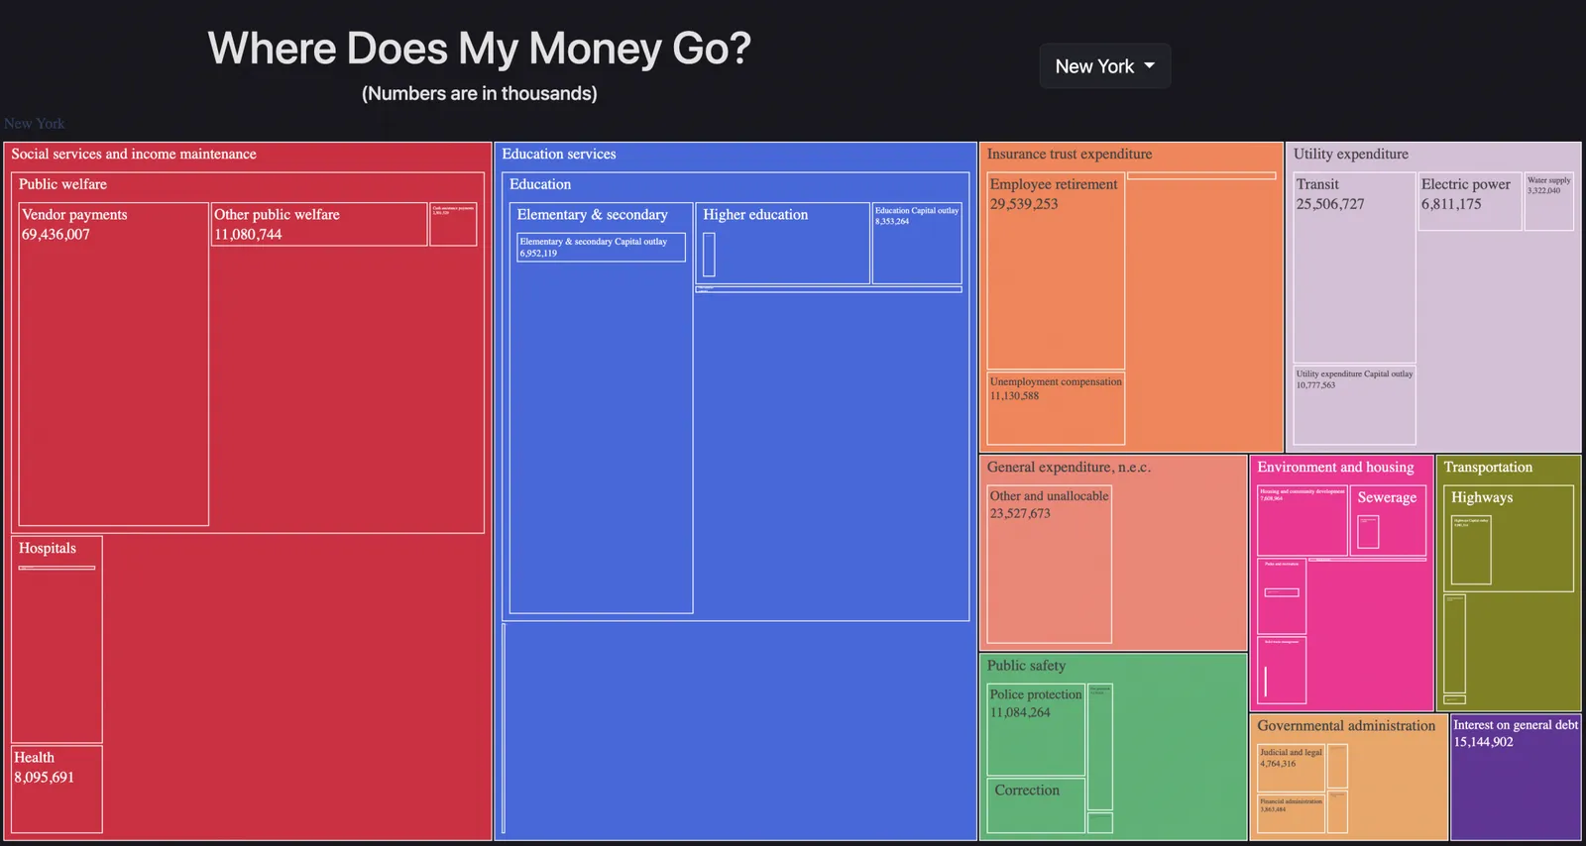Select the Other and unallocable tile

click(1049, 564)
